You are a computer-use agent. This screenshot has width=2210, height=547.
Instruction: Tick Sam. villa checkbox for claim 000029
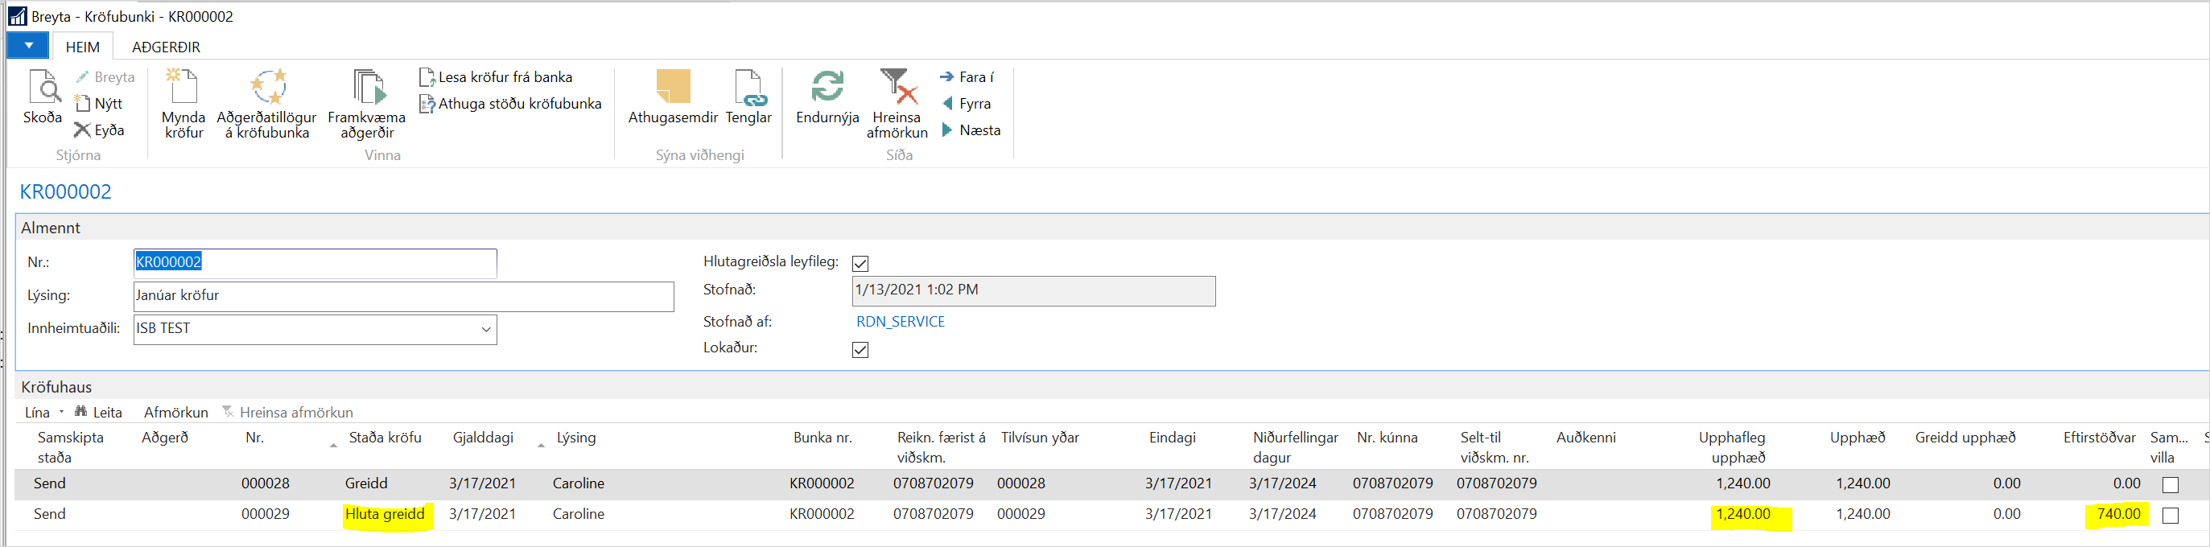2170,516
